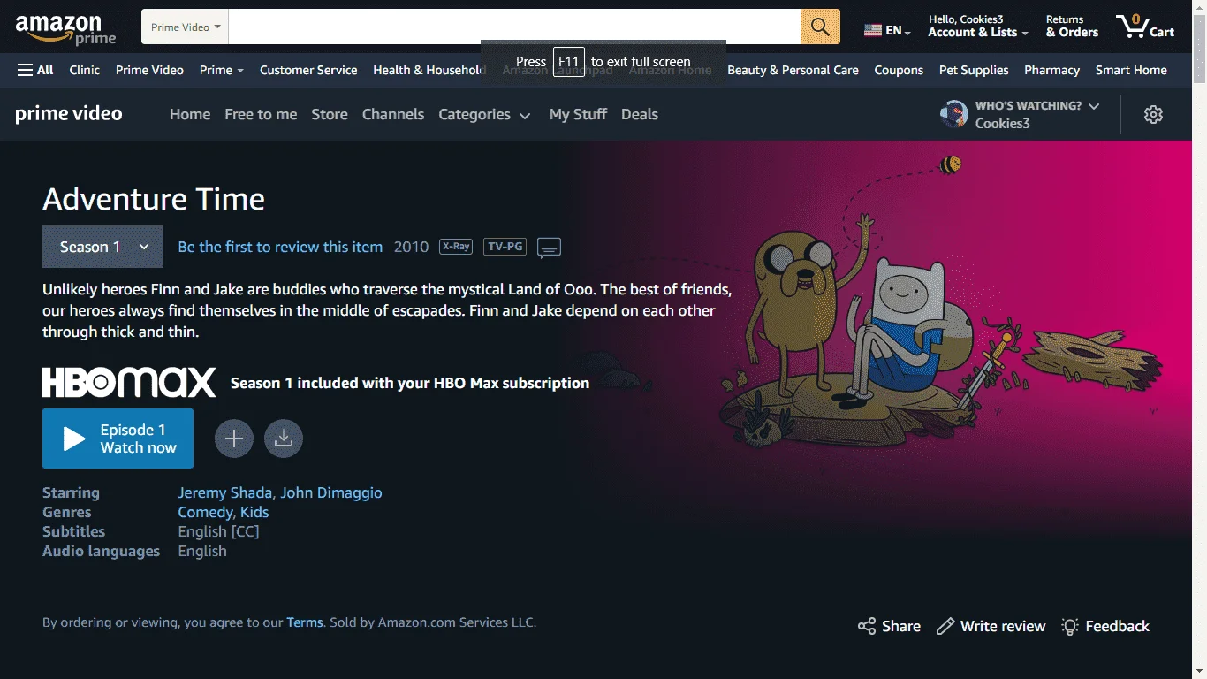Add Adventure Time to watchlist plus icon
This screenshot has height=679, width=1207.
tap(234, 439)
